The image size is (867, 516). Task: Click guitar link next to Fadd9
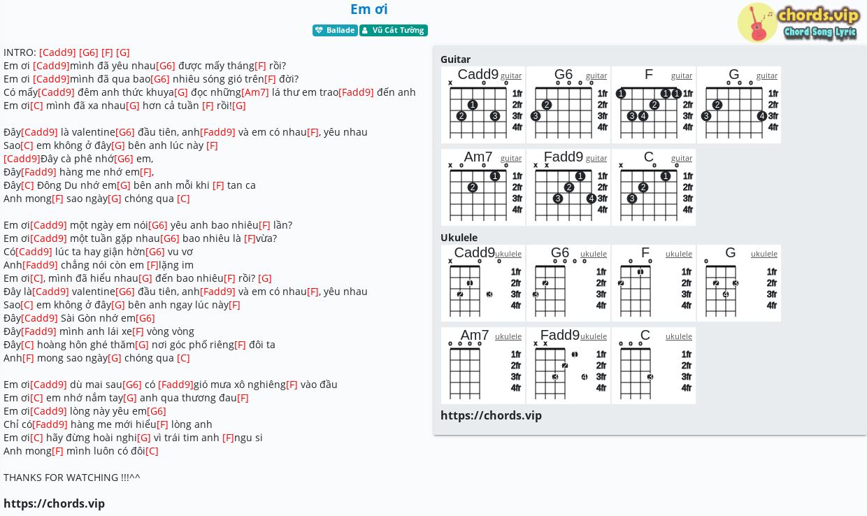tap(596, 158)
